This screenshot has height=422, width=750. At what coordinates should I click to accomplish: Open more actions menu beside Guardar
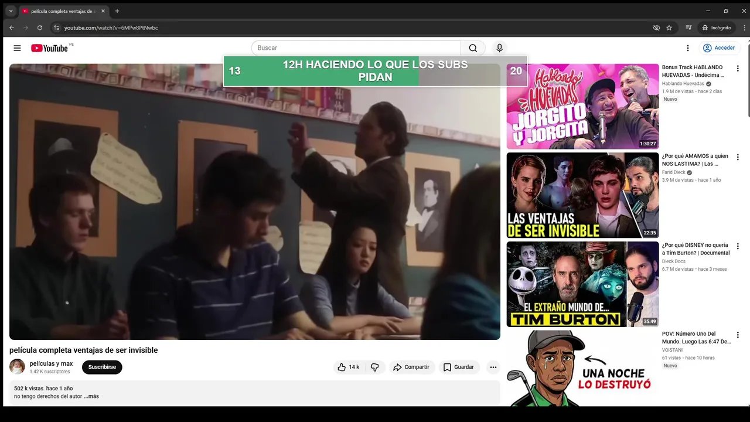(x=493, y=367)
